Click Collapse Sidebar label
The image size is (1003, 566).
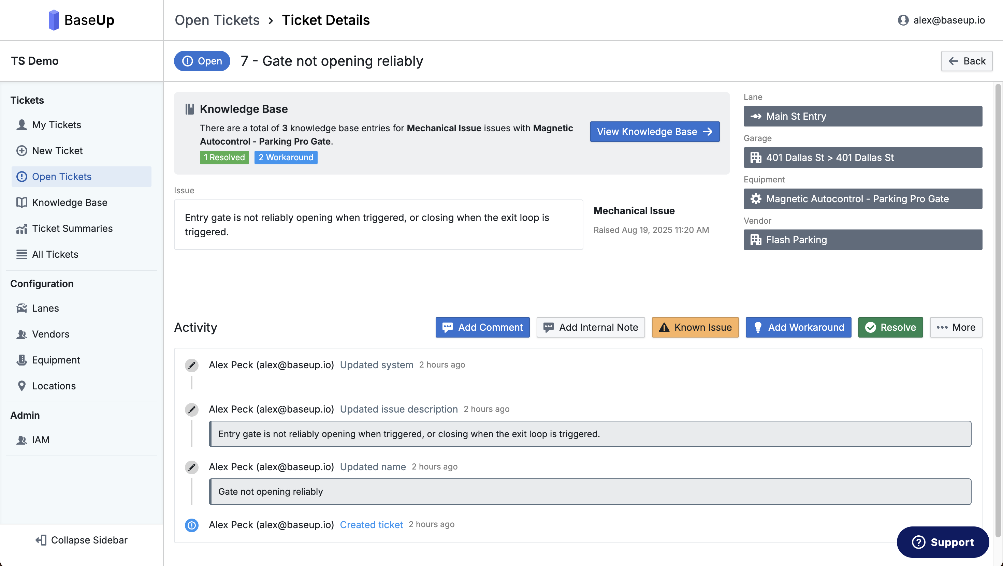[x=89, y=540]
